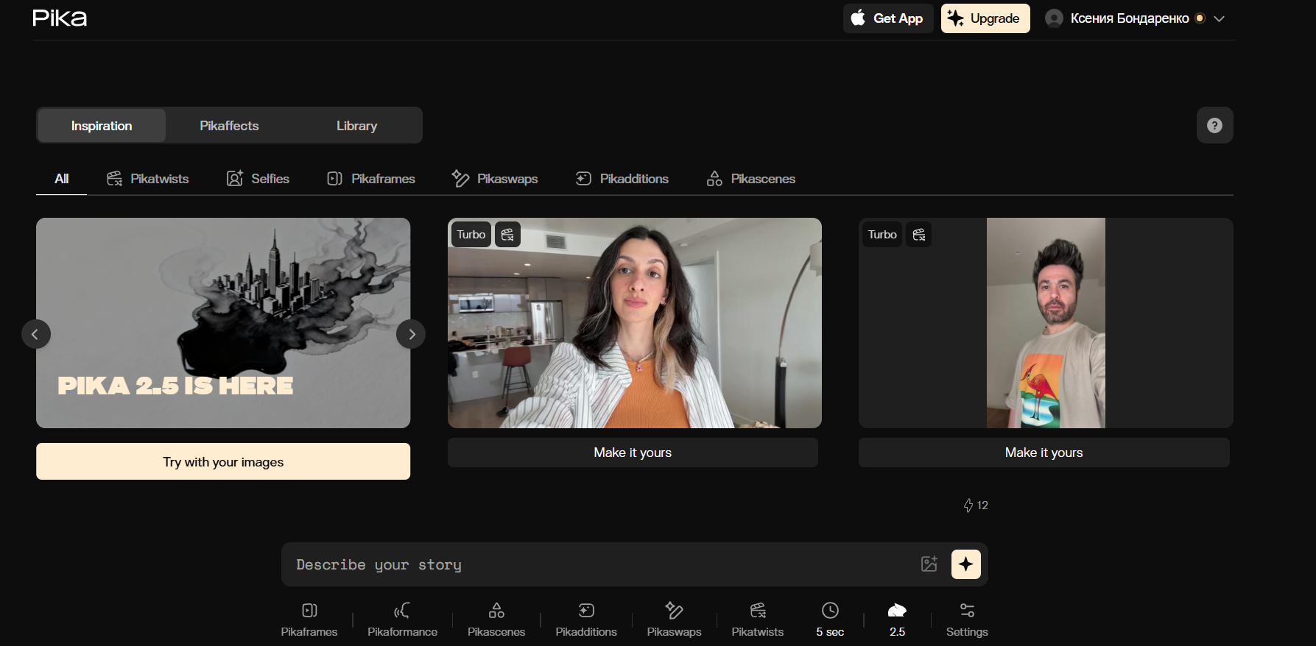The width and height of the screenshot is (1316, 646).
Task: Click the Upgrade button
Action: click(985, 18)
